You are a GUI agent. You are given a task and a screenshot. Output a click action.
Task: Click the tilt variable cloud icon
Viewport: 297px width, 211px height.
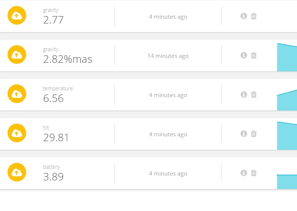click(x=17, y=133)
